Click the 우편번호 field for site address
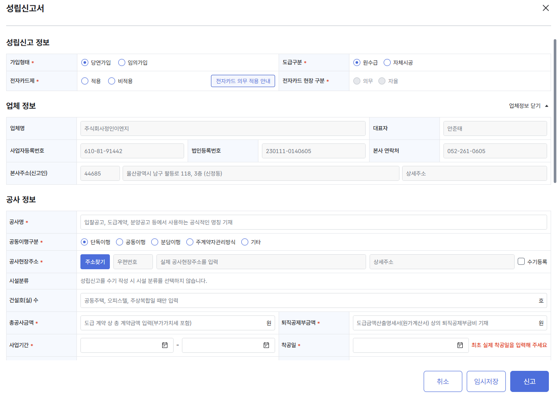 133,262
